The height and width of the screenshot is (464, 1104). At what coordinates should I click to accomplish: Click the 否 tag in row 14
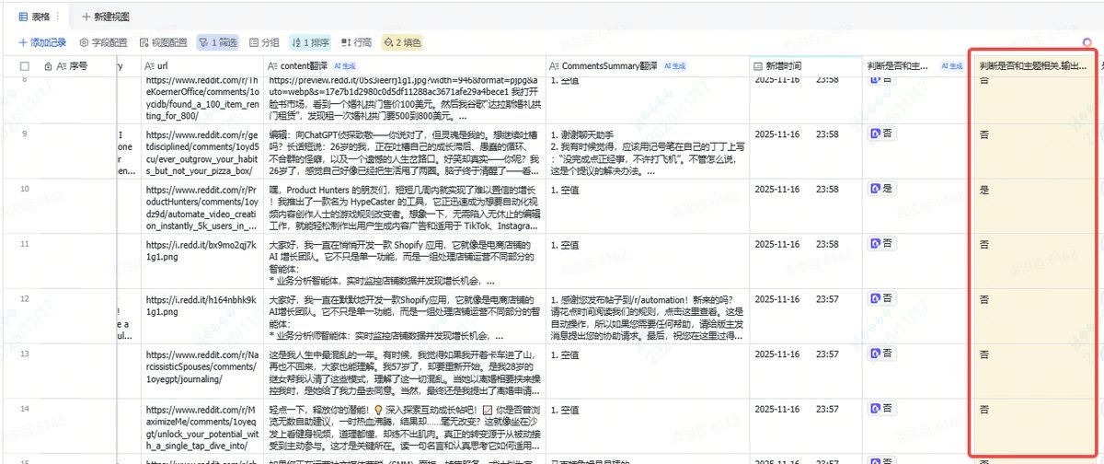tap(881, 408)
